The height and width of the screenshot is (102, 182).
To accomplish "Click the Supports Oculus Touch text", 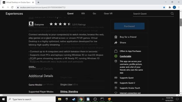I will click(130, 88).
